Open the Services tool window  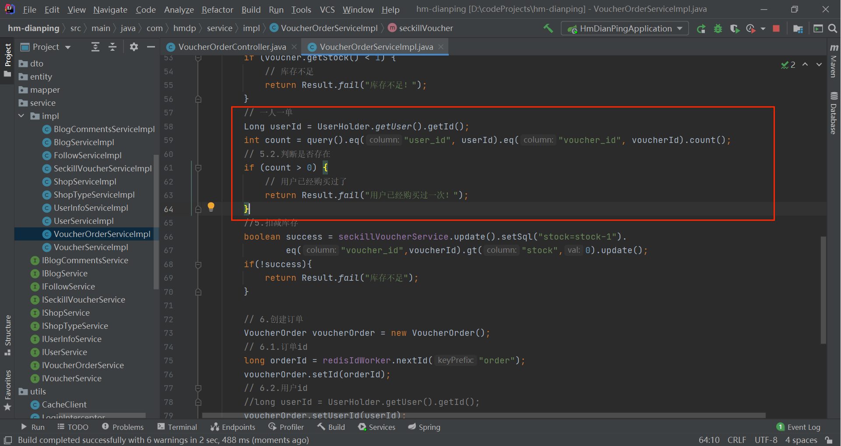pos(377,427)
